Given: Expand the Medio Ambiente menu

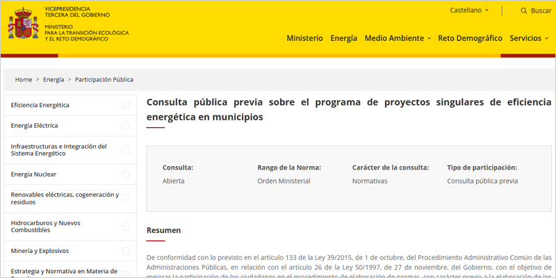Looking at the screenshot, I should [x=398, y=38].
